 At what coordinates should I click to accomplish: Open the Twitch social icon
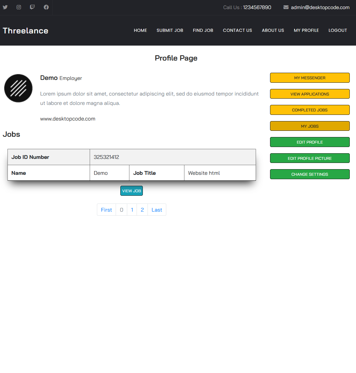[x=32, y=7]
